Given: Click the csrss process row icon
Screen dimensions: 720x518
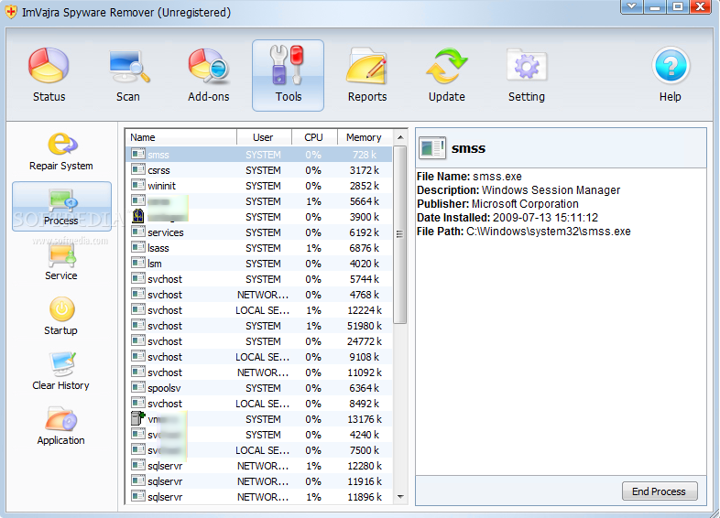Looking at the screenshot, I should [x=138, y=169].
